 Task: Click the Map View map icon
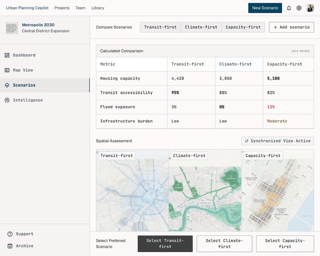[7, 70]
